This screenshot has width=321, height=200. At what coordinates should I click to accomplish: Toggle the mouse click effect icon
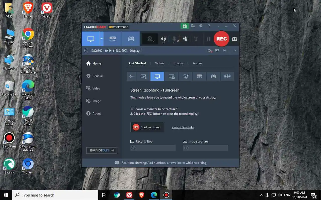coord(185,39)
